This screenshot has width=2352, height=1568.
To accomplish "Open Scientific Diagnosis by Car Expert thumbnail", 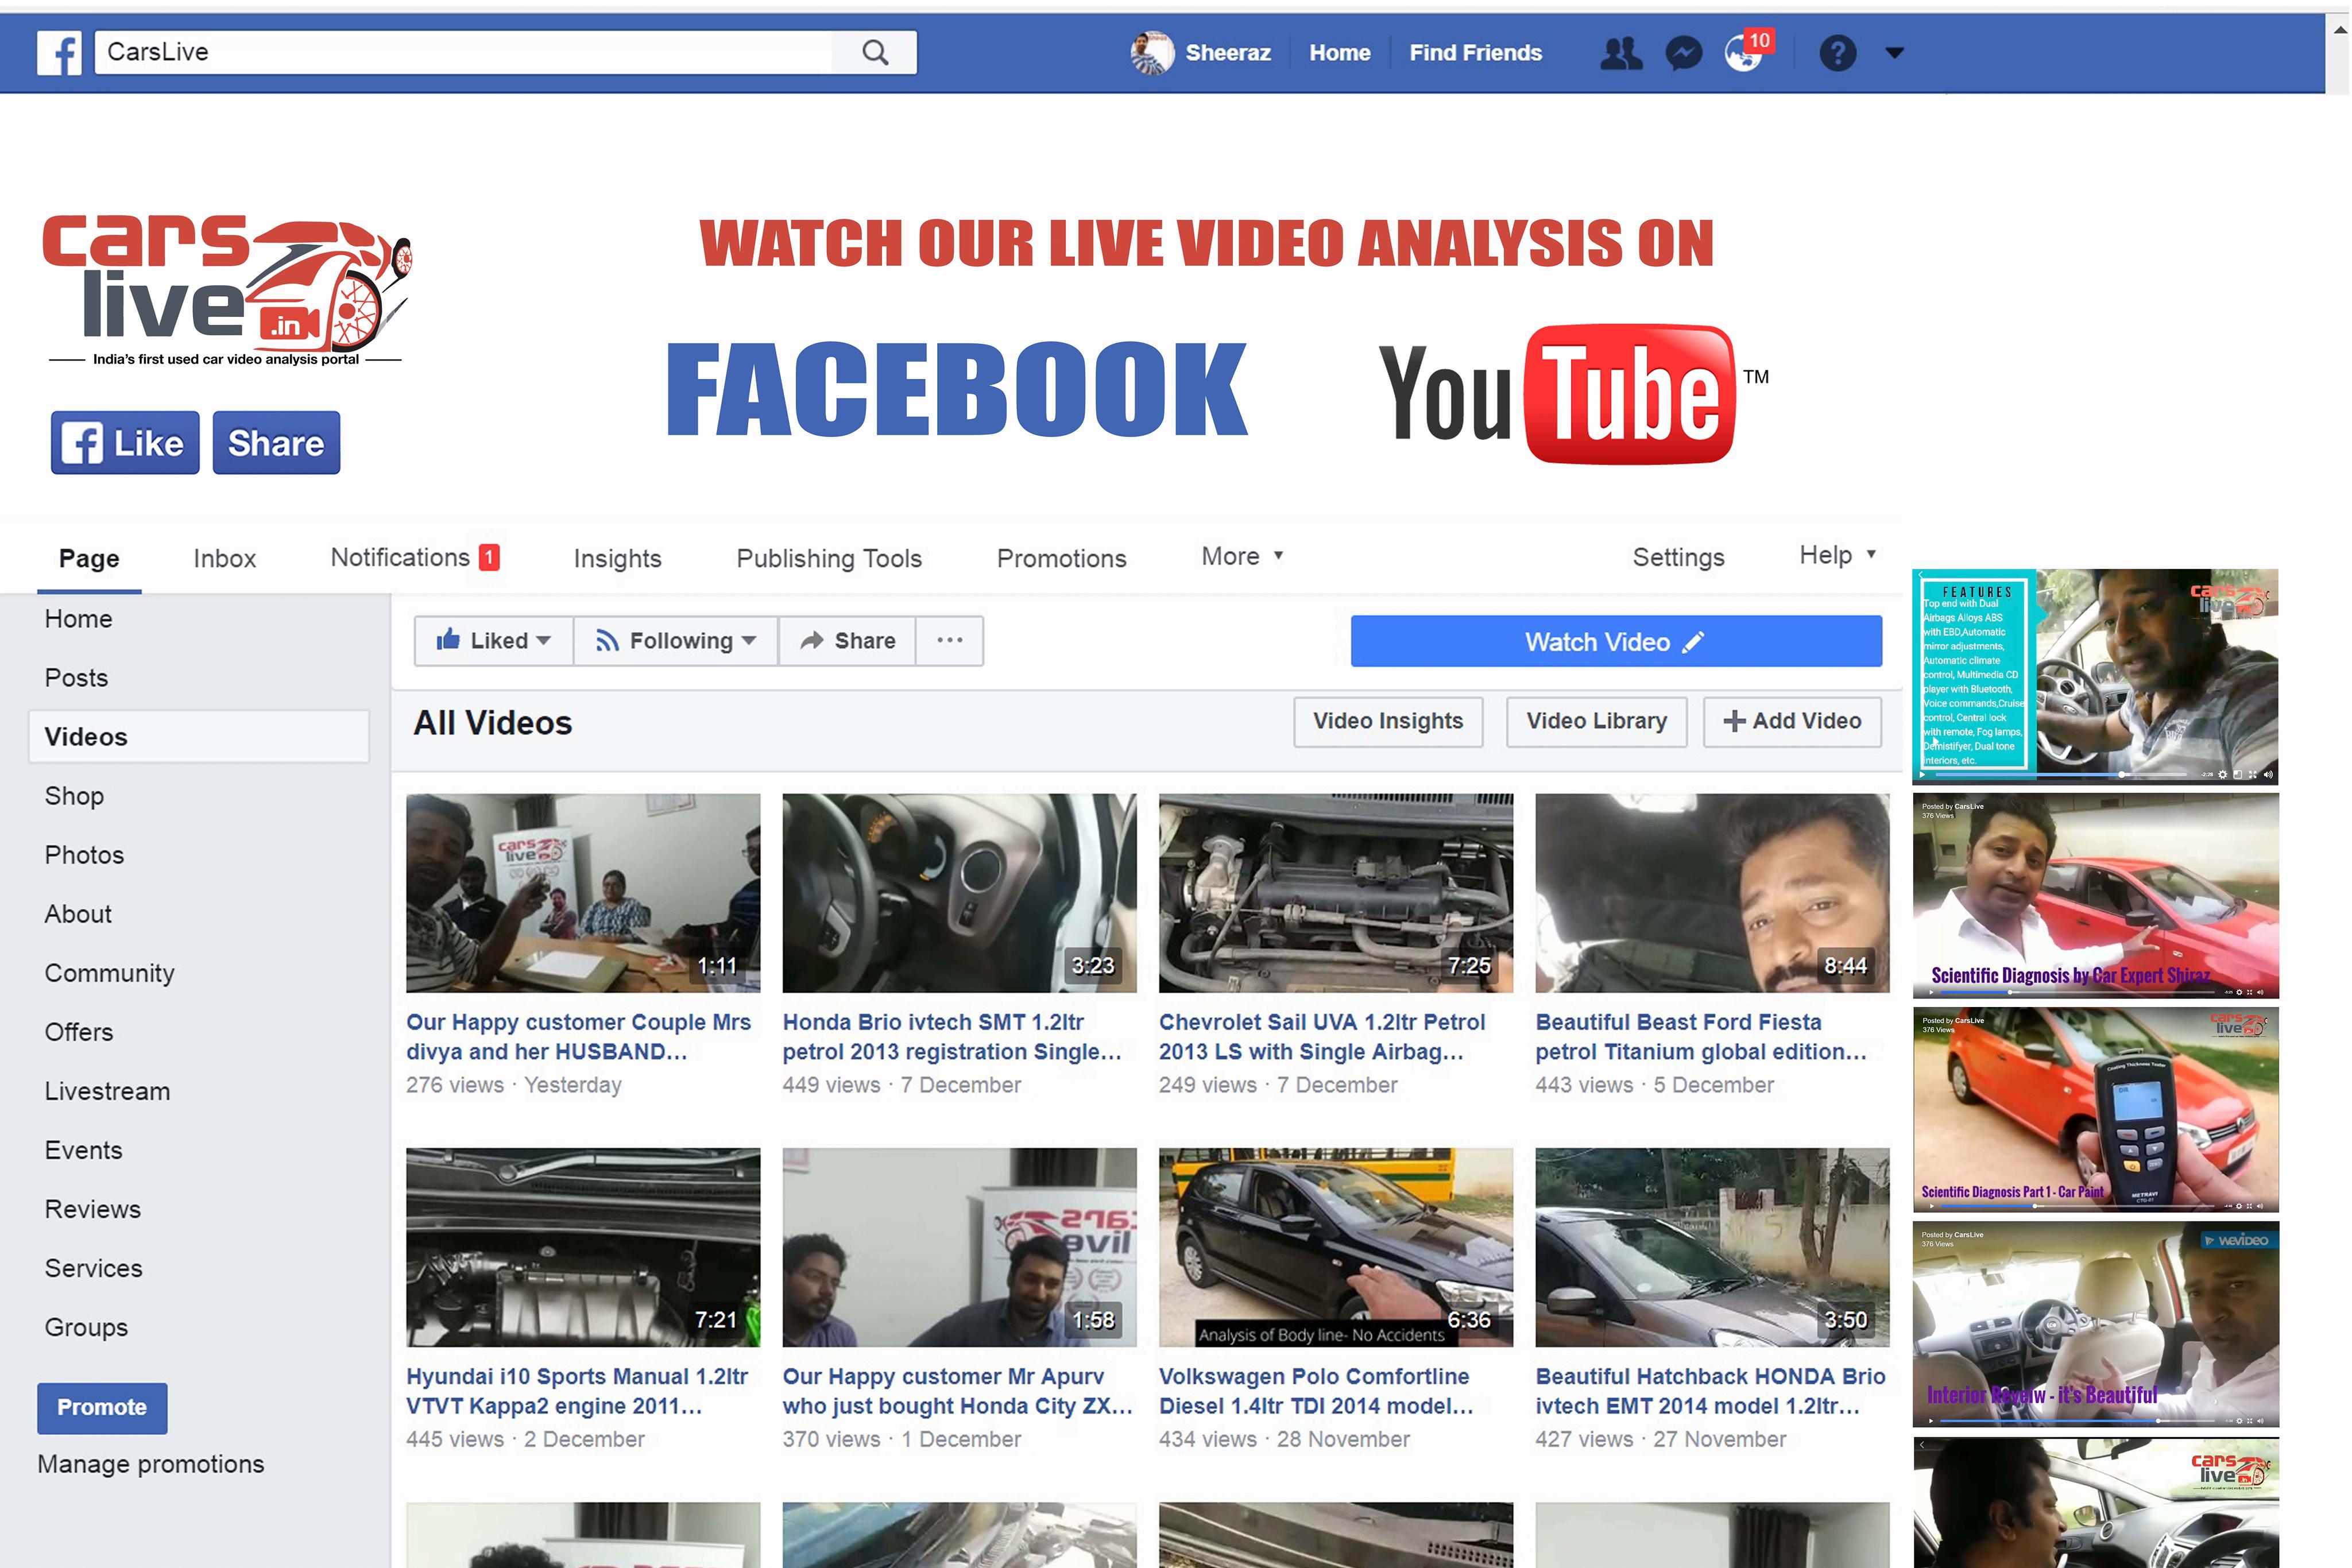I will pos(2095,896).
